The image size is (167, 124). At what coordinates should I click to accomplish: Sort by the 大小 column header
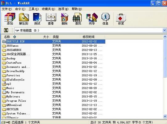pos(40,37)
